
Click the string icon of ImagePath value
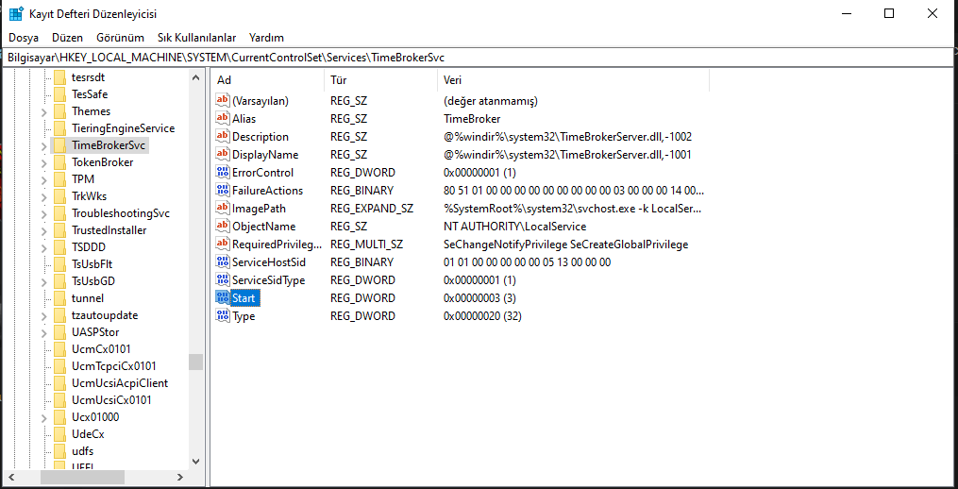(223, 209)
